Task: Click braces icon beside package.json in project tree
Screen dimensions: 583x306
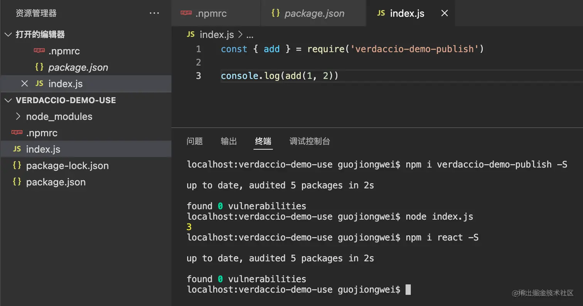Action: [x=17, y=182]
